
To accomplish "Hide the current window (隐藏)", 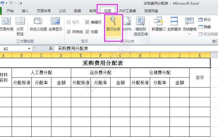I will point(204,27).
